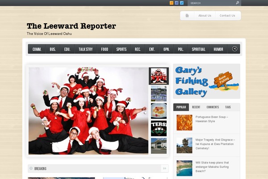268x179 pixels.
Task: Open Makaha Surfing Beach article link
Action: pyautogui.click(x=212, y=167)
